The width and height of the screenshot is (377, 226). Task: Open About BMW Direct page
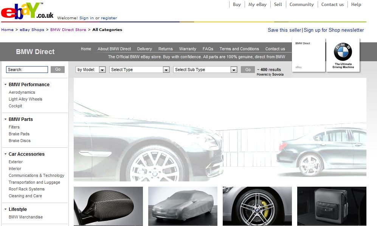click(114, 49)
